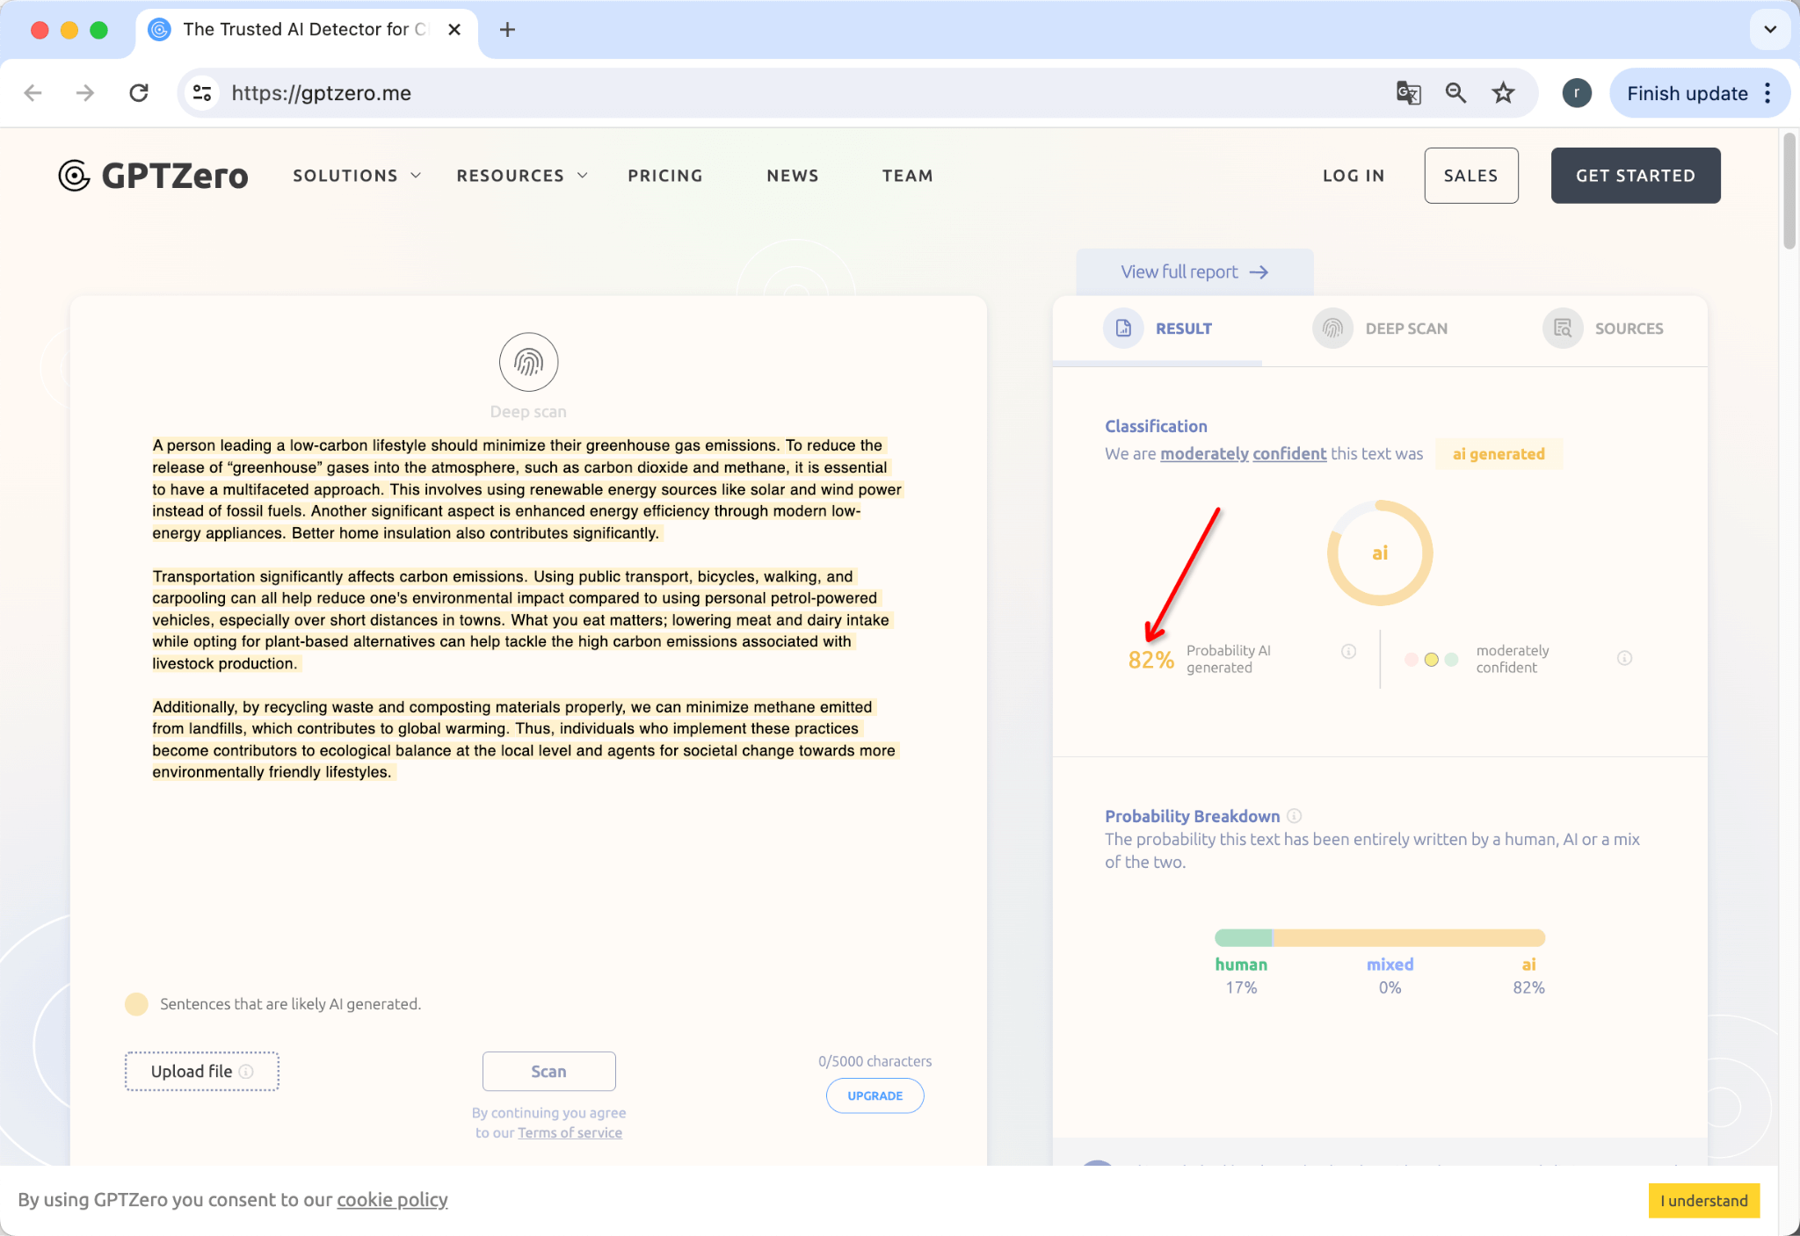
Task: Expand the tab search dropdown arrow
Action: point(1770,30)
